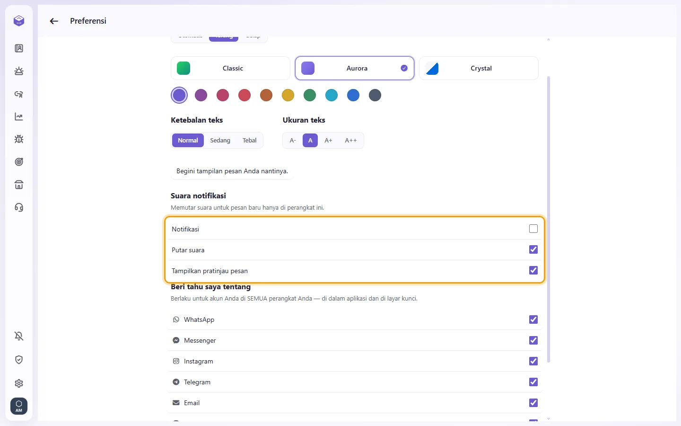The width and height of the screenshot is (681, 426).
Task: Open the analytics chart icon in the sidebar
Action: pos(19,116)
